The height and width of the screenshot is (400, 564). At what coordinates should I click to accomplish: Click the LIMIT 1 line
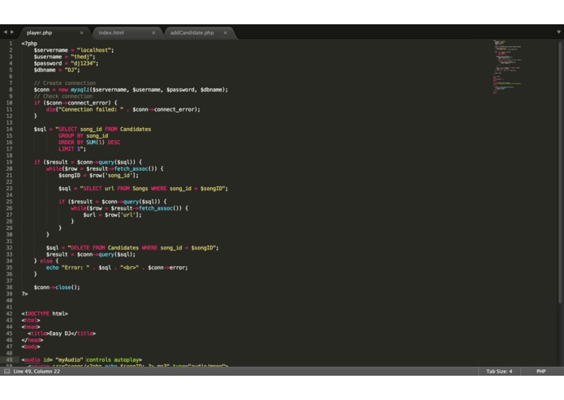pos(72,149)
